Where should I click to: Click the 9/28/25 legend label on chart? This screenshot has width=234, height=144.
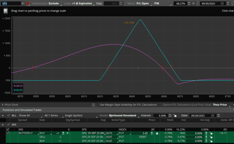[x=18, y=86]
